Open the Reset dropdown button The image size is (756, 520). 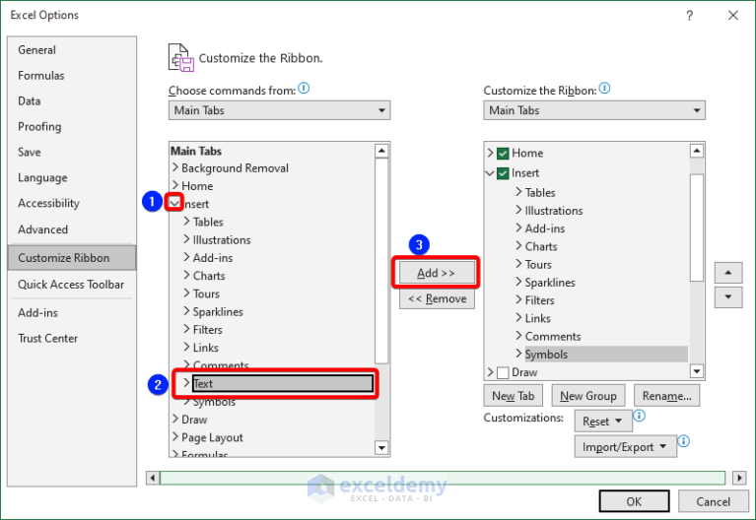click(x=602, y=422)
